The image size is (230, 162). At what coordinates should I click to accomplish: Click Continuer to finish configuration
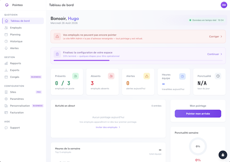tap(214, 54)
